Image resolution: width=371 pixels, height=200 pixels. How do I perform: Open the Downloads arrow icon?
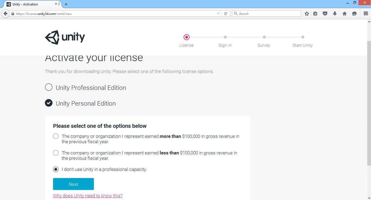(335, 13)
